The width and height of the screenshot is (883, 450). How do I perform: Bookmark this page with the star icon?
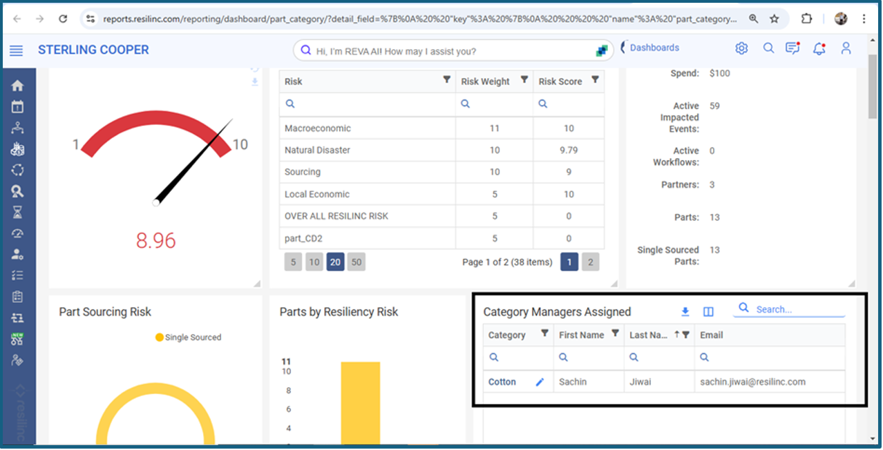point(775,19)
